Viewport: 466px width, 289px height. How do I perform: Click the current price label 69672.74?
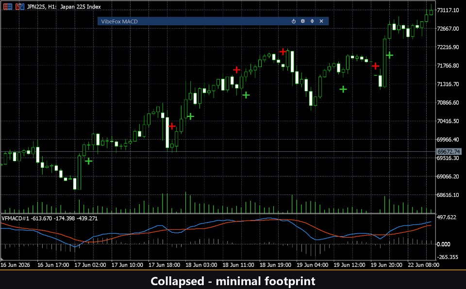(449, 151)
